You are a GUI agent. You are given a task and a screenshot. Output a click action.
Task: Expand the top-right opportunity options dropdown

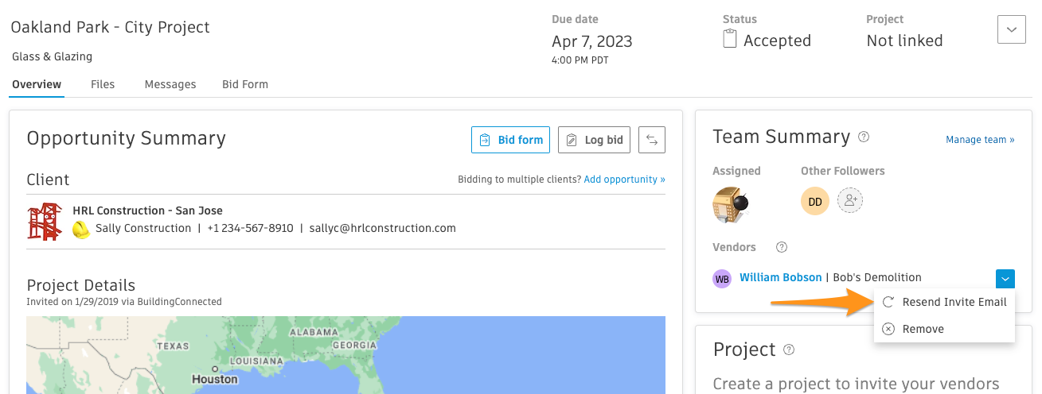1011,29
